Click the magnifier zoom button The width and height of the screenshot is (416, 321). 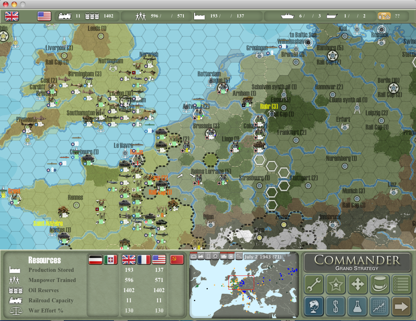[239, 256]
